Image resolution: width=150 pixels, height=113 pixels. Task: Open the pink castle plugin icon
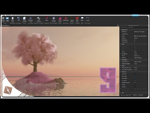point(60,18)
